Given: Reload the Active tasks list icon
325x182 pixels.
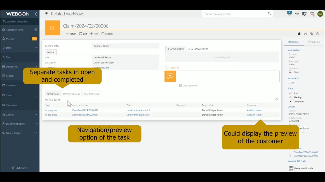Looking at the screenshot, I should [x=277, y=99].
